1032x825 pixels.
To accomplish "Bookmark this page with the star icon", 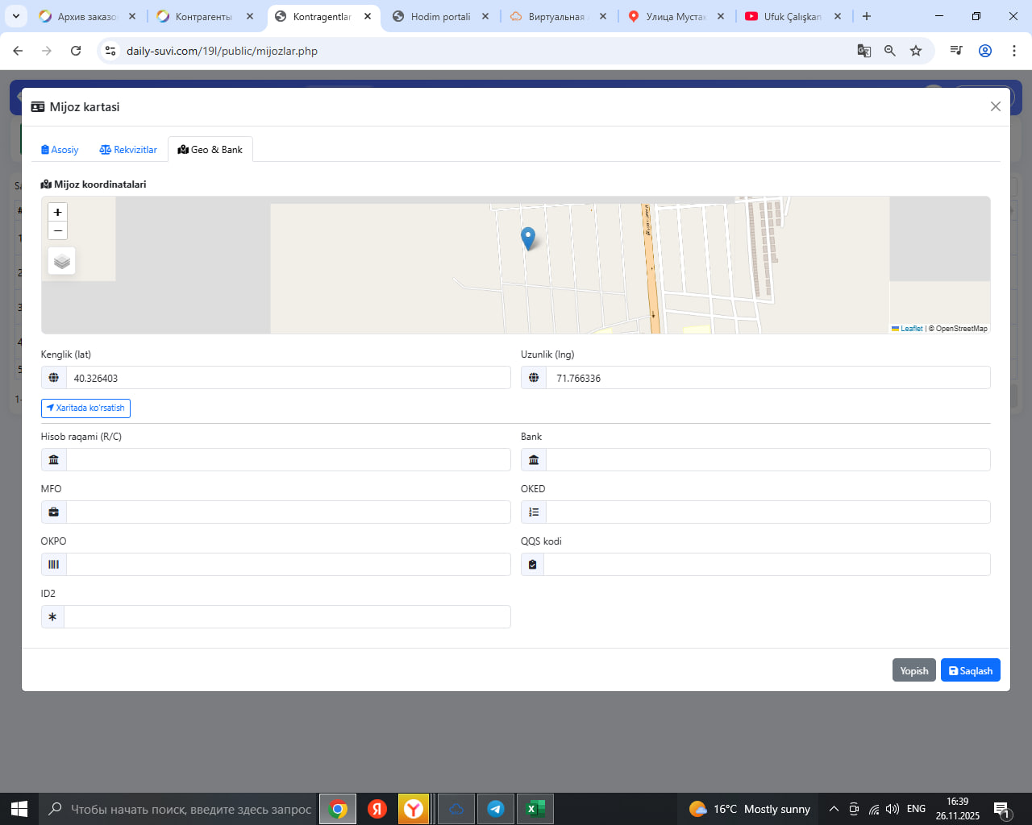I will [916, 51].
